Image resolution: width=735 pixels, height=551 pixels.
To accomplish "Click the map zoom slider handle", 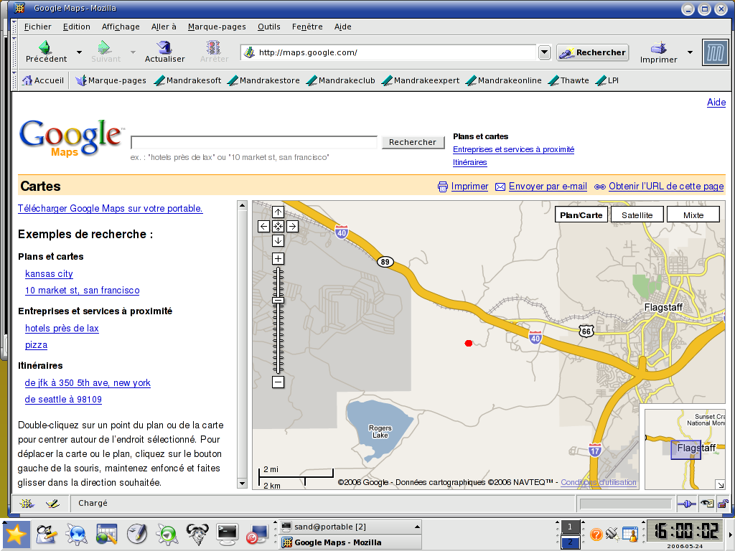I will (278, 301).
